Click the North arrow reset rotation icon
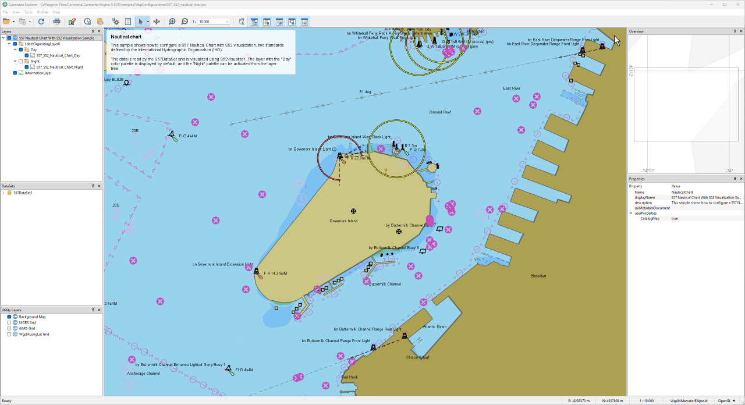 [x=242, y=22]
